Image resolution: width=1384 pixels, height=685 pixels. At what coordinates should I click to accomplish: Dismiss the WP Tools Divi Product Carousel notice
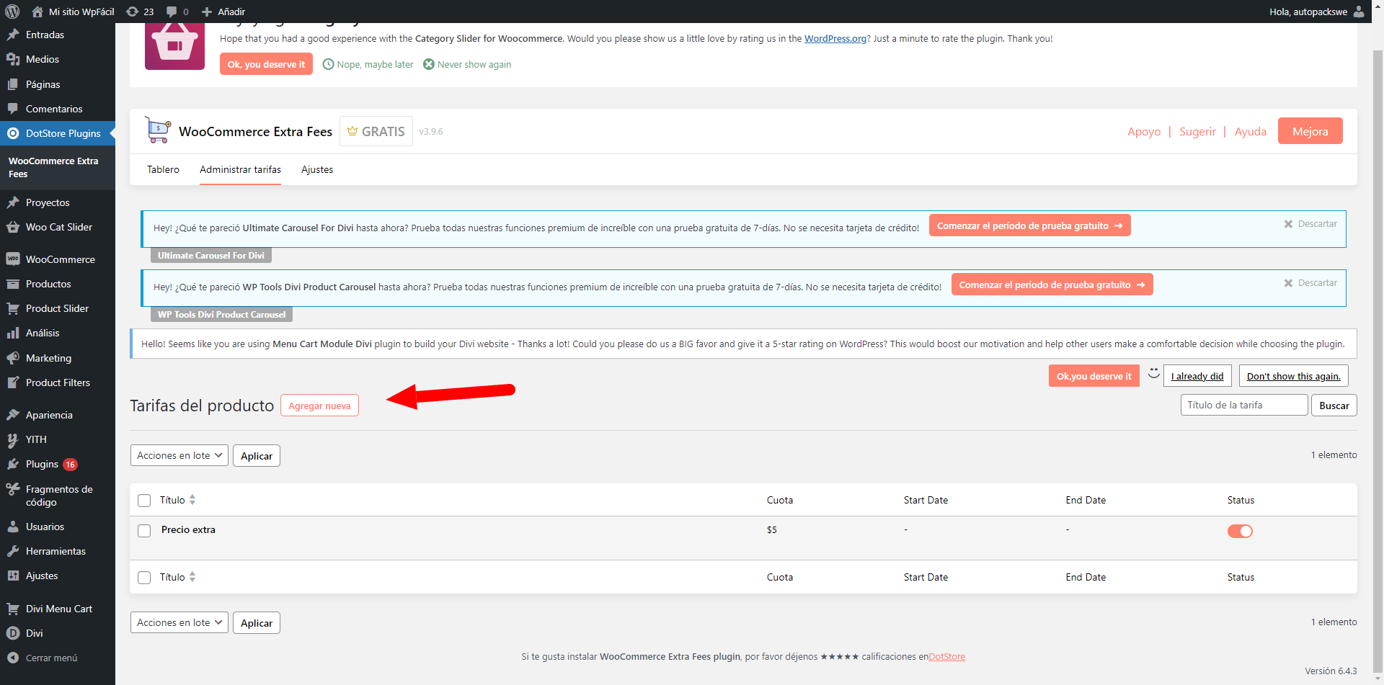coord(1310,283)
